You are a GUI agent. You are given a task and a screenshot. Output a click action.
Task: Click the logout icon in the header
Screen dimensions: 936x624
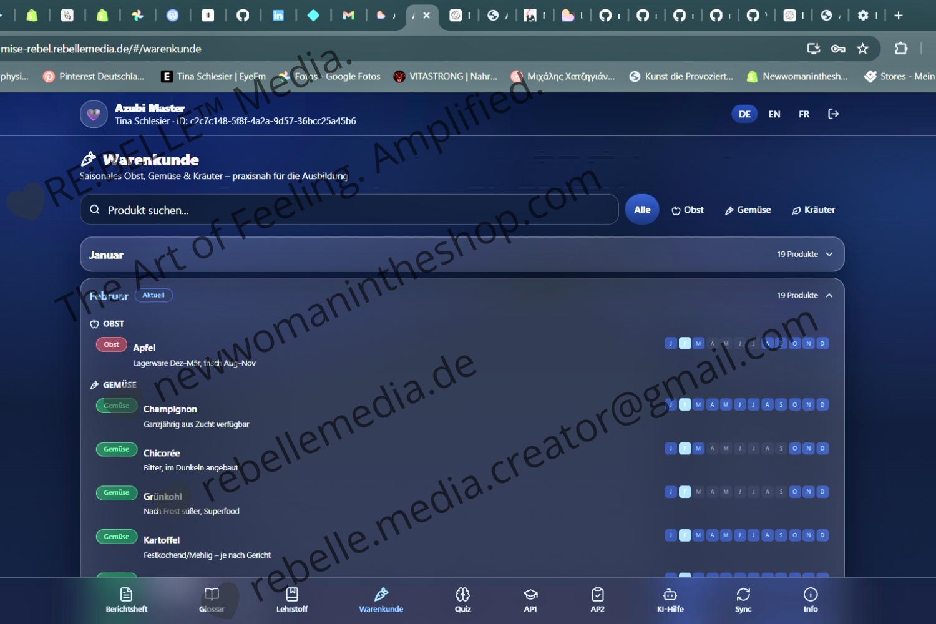(x=833, y=114)
